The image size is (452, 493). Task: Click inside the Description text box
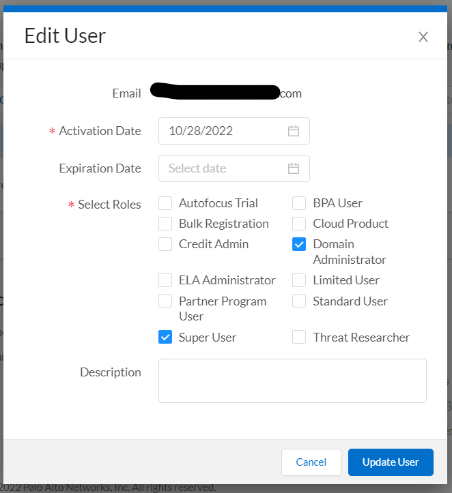[x=292, y=380]
